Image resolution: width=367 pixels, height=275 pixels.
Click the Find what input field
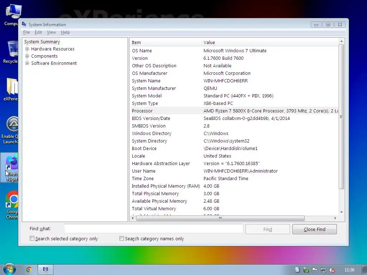click(x=153, y=229)
